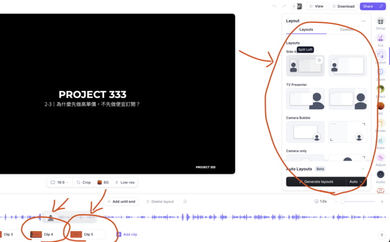Collapse the Auto Layouts section chevron

(x=363, y=169)
